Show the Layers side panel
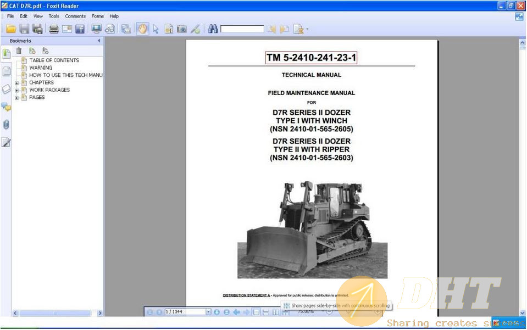 click(x=6, y=89)
